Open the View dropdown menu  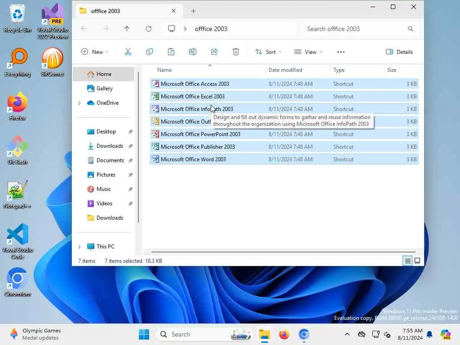[x=308, y=52]
